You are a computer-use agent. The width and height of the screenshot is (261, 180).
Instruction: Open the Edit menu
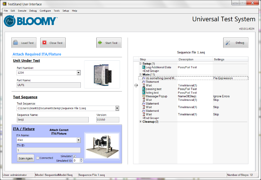[13, 11]
